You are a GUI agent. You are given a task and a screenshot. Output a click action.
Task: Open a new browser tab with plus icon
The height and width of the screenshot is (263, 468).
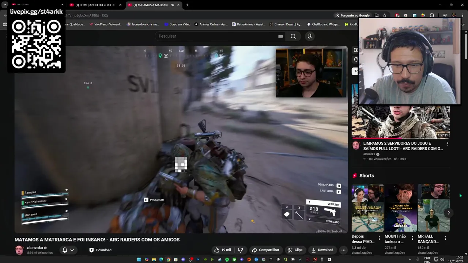187,5
